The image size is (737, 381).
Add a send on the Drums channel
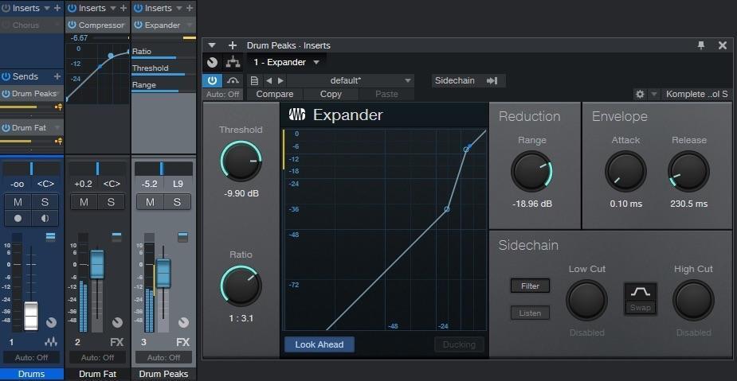[57, 76]
